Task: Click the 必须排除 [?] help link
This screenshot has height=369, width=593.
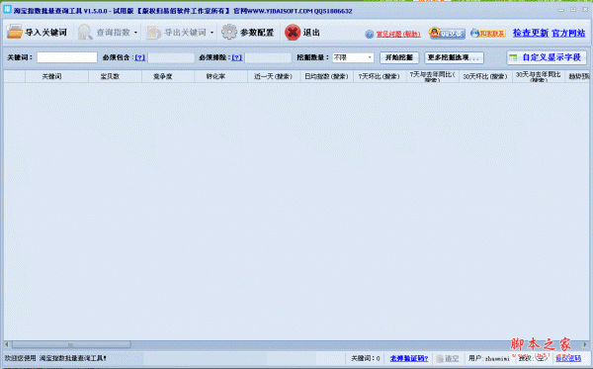Action: coord(237,57)
